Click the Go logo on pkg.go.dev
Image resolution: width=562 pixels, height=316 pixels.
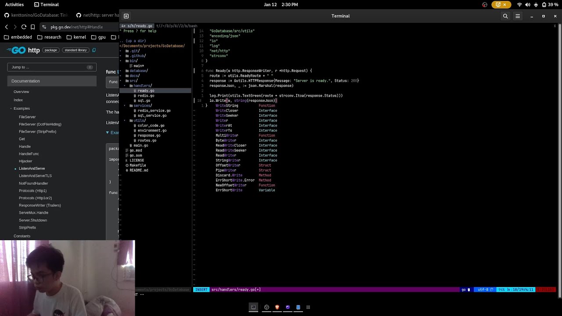(x=16, y=50)
